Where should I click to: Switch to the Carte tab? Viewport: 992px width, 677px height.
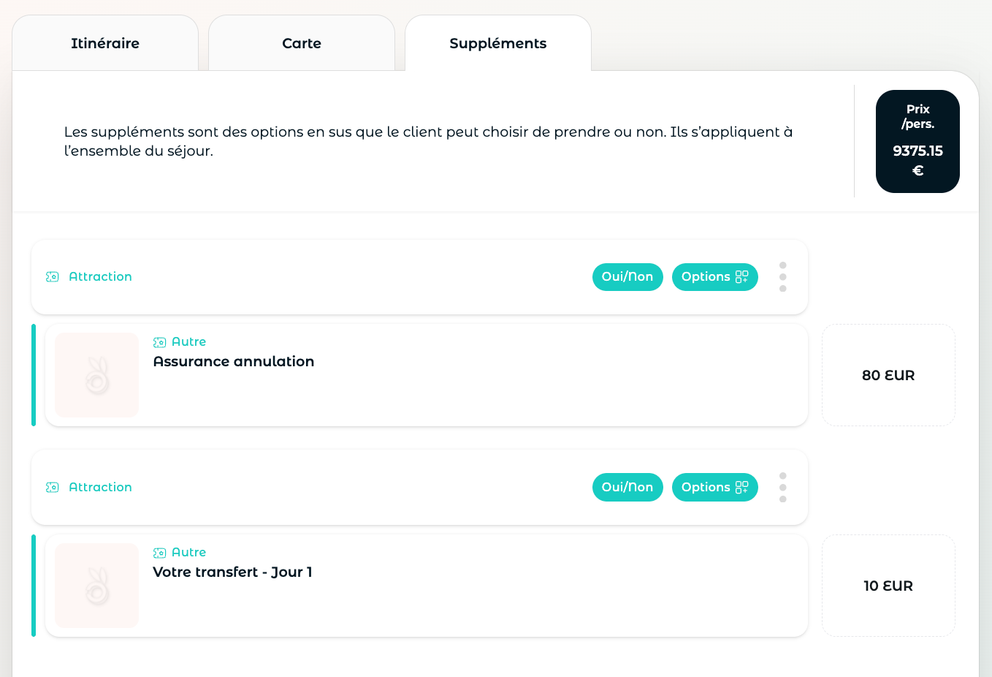pyautogui.click(x=302, y=43)
